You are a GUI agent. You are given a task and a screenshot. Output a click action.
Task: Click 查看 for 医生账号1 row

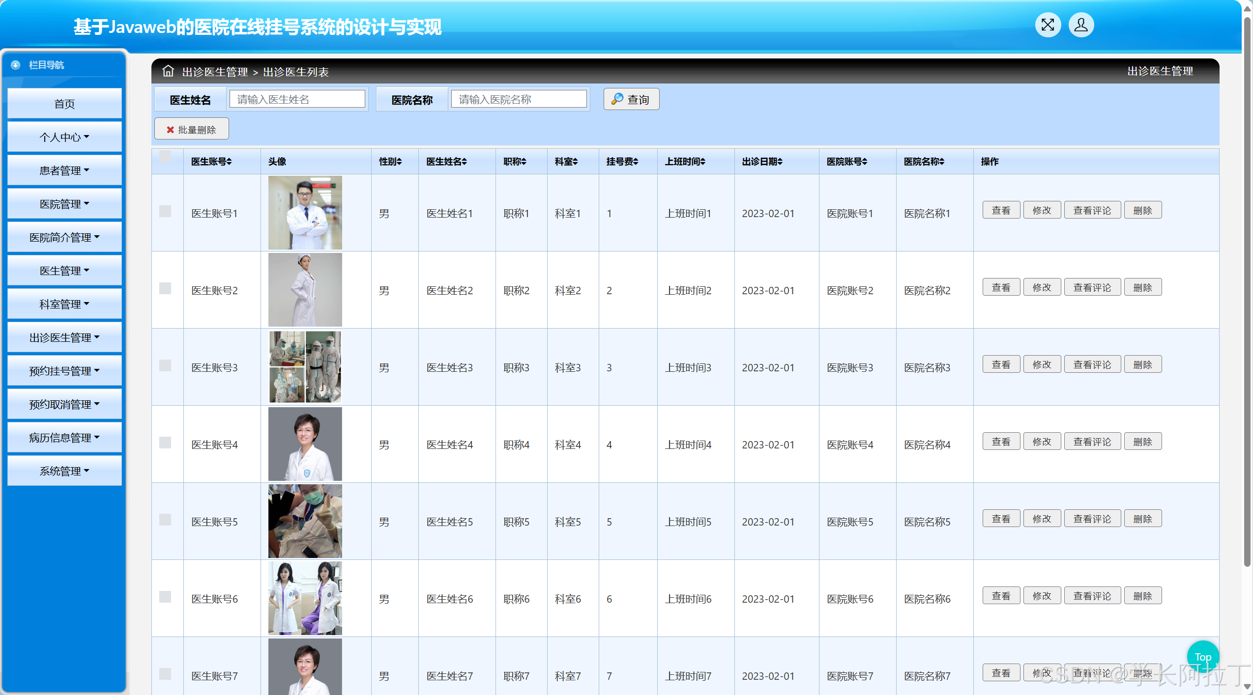point(1001,210)
